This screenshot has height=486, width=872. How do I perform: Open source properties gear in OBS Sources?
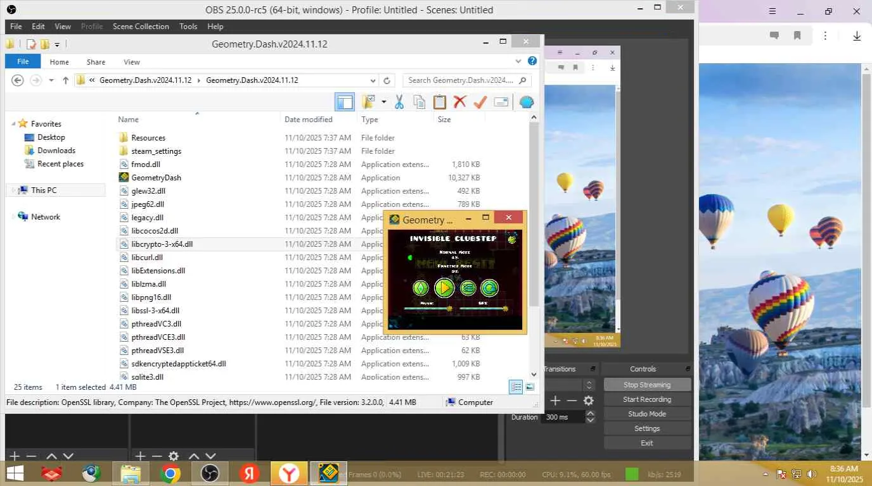[x=173, y=456]
